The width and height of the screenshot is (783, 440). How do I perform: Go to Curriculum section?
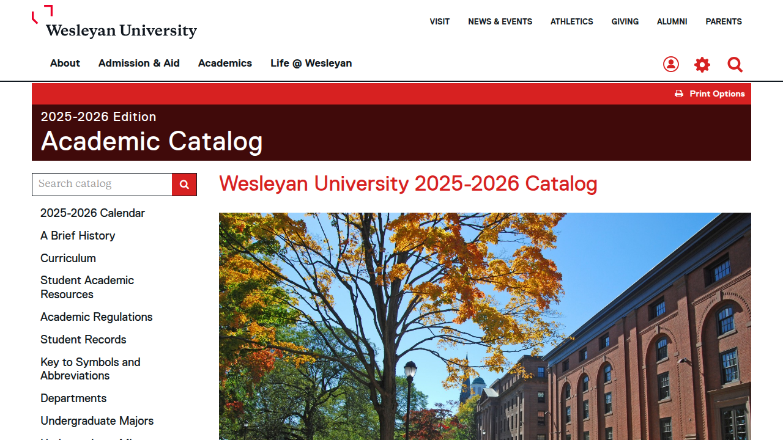click(68, 258)
